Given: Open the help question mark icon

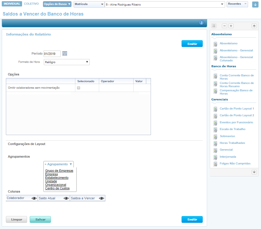Looking at the screenshot, I should pos(202,23).
